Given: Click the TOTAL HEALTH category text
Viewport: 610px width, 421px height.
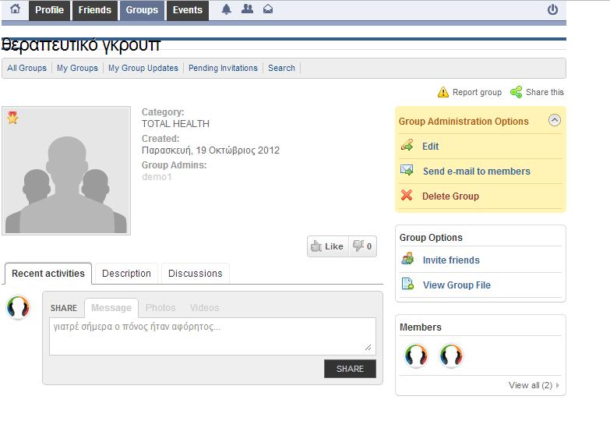Looking at the screenshot, I should tap(175, 124).
